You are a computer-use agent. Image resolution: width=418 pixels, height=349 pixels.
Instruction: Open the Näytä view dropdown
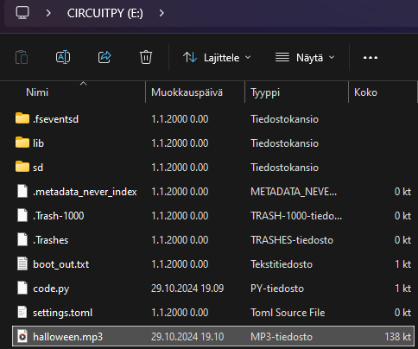click(305, 58)
